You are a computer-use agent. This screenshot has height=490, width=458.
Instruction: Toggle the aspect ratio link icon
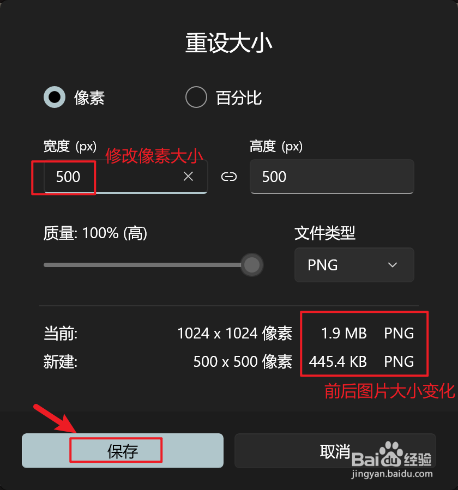(229, 177)
